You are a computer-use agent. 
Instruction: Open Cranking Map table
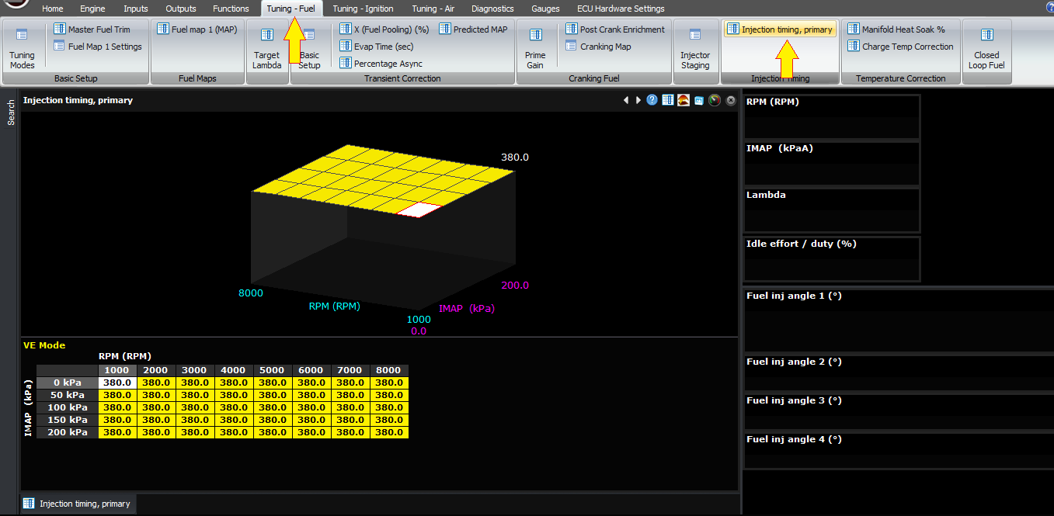pos(598,47)
